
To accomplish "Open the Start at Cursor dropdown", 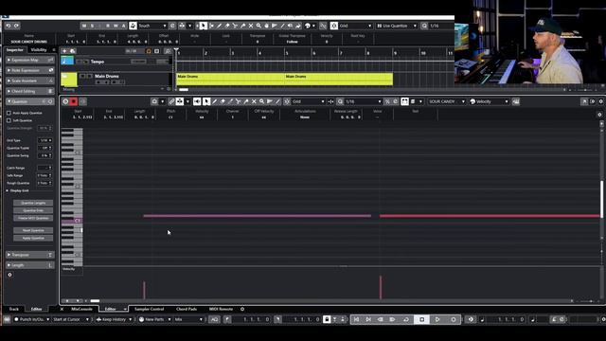I will (x=71, y=319).
